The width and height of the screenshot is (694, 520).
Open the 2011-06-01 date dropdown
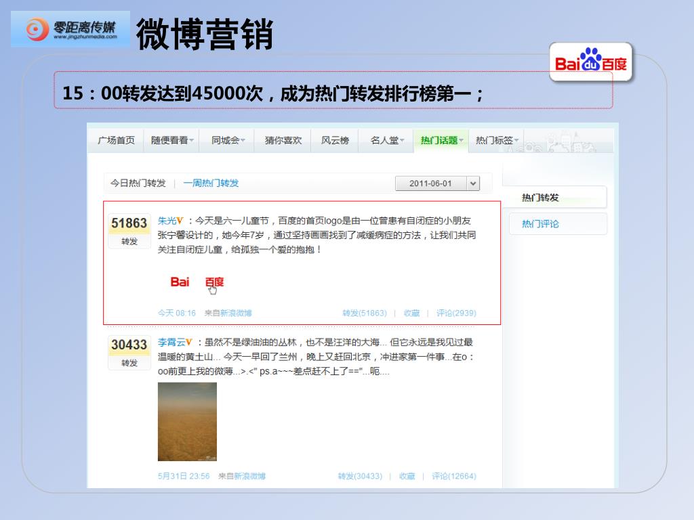(x=437, y=183)
